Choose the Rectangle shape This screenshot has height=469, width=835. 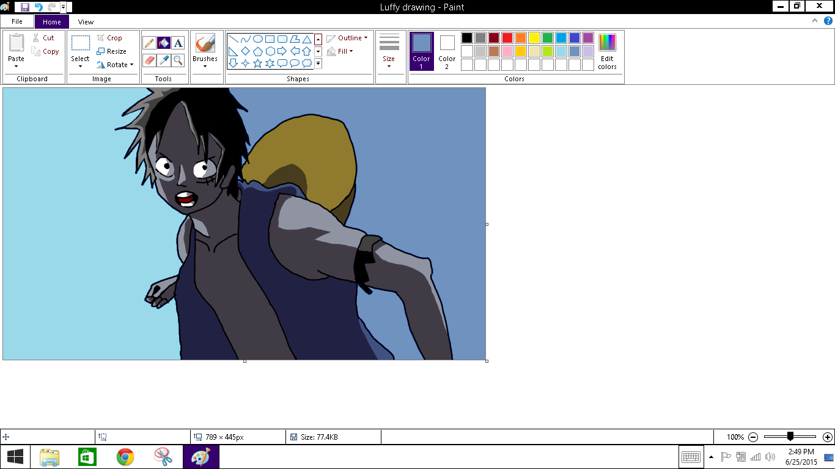coord(270,39)
